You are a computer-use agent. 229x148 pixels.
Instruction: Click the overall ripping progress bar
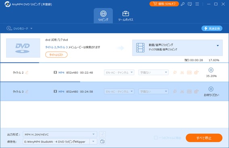pos(114,63)
